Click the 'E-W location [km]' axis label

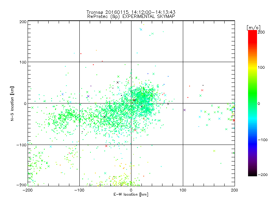(x=131, y=195)
